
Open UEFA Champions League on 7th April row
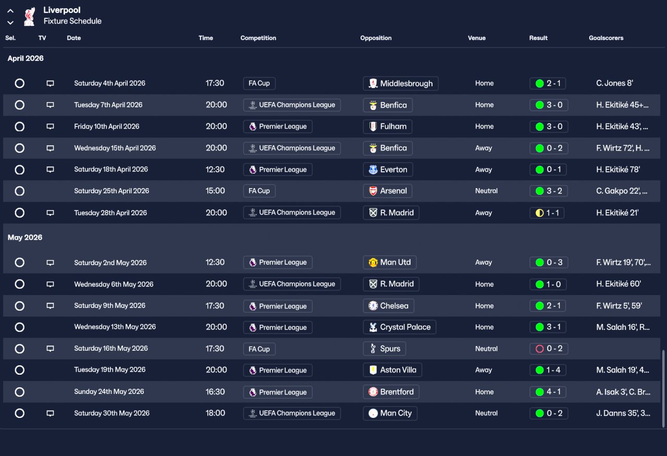[292, 105]
